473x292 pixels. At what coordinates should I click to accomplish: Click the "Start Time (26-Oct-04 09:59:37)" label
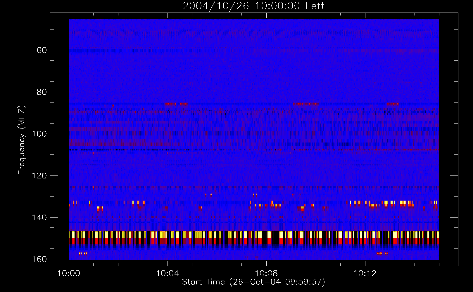tap(253, 282)
